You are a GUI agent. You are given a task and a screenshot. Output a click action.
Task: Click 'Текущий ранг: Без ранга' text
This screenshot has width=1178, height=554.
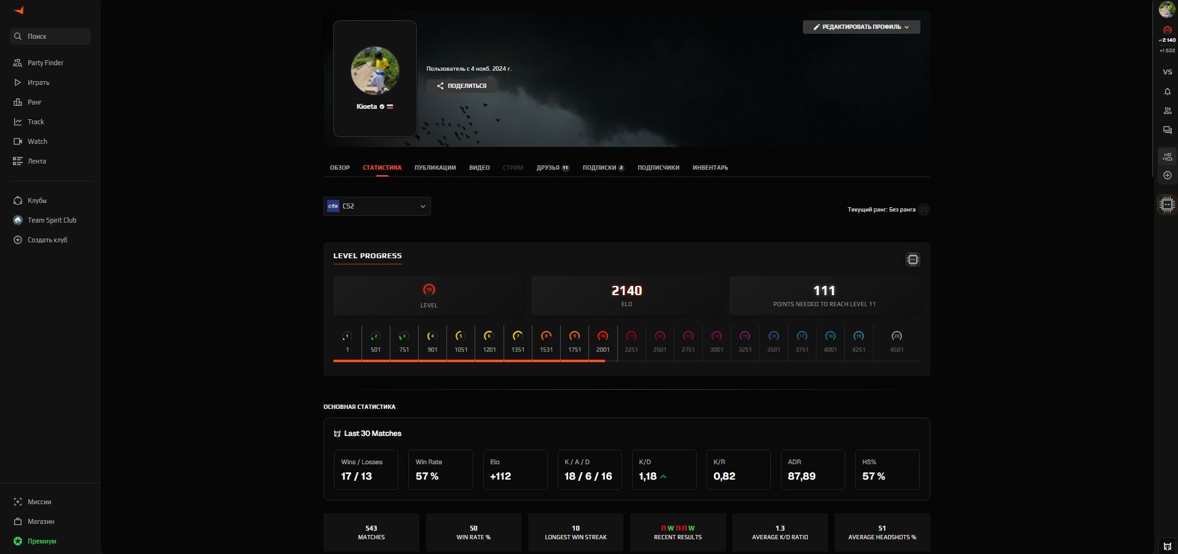[881, 210]
